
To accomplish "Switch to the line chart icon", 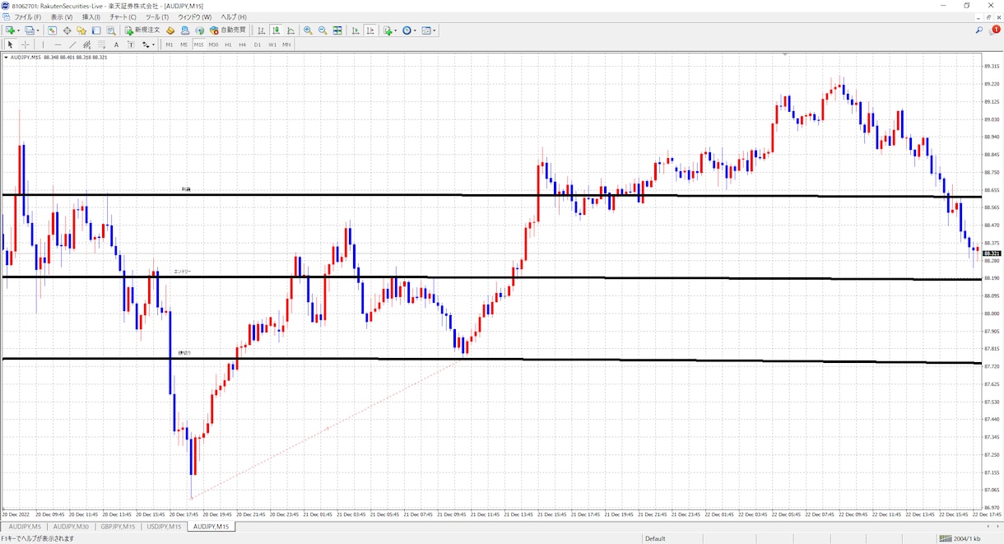I will pyautogui.click(x=291, y=30).
